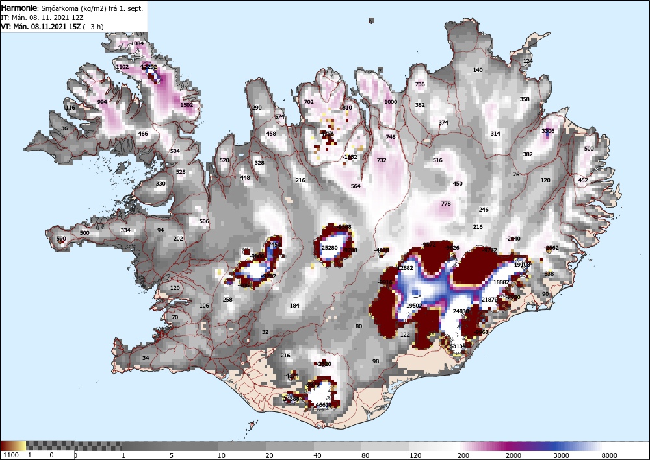Screen dimensions: 650x460
Task: Click the map value 36
Action: pyautogui.click(x=64, y=128)
